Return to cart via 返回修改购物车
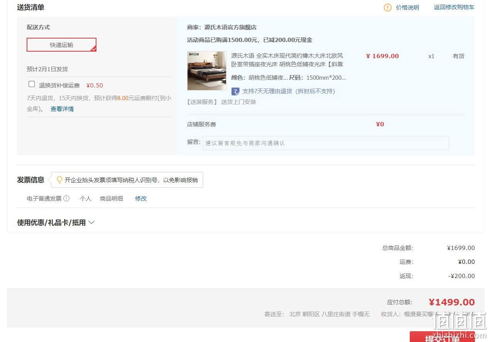This screenshot has height=342, width=490. 454,7
